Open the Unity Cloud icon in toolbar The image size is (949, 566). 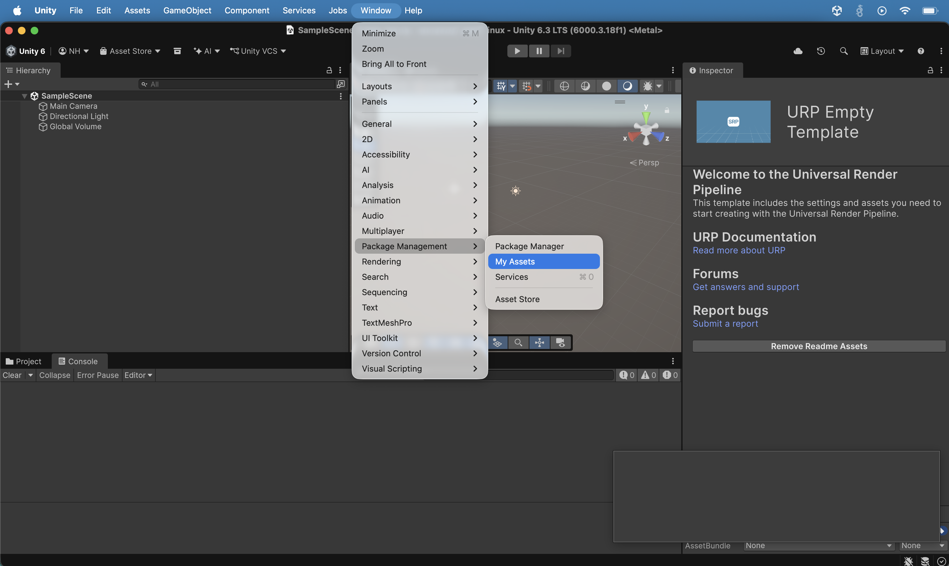[798, 51]
